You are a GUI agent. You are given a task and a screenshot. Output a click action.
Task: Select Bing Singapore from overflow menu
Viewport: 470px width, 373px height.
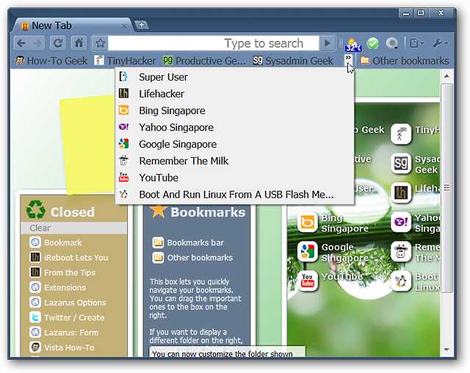coord(235,111)
